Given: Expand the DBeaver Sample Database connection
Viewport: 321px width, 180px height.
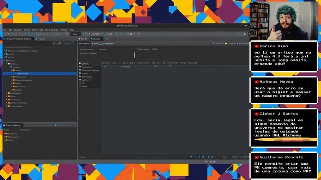Looking at the screenshot, I should coord(4,51).
